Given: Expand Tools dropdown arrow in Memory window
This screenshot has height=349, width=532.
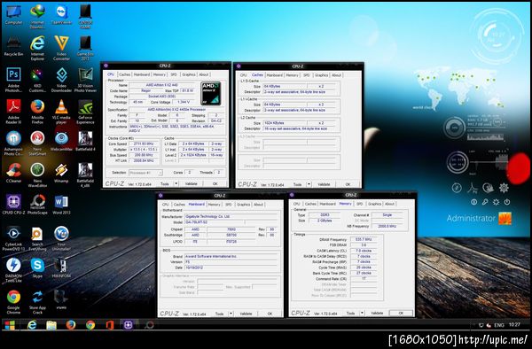Looking at the screenshot, I should click(x=362, y=313).
